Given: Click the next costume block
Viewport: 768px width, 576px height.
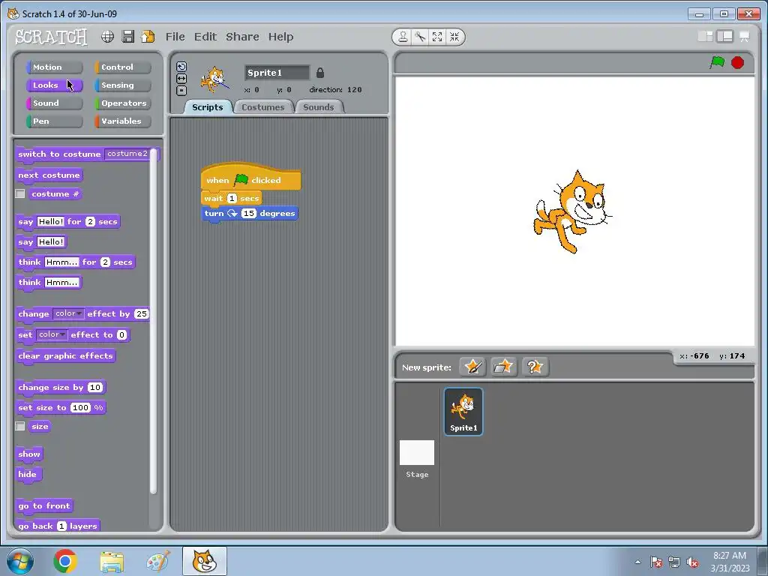Looking at the screenshot, I should point(49,175).
